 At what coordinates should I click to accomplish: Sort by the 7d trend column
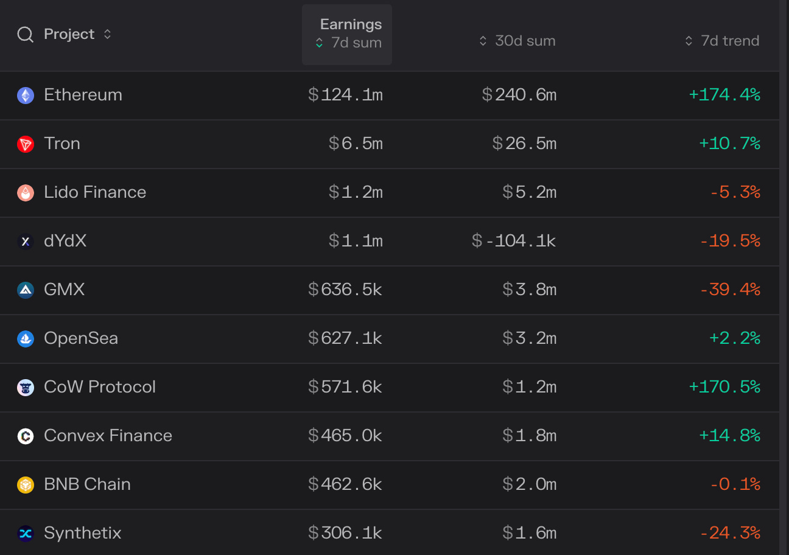tap(722, 41)
